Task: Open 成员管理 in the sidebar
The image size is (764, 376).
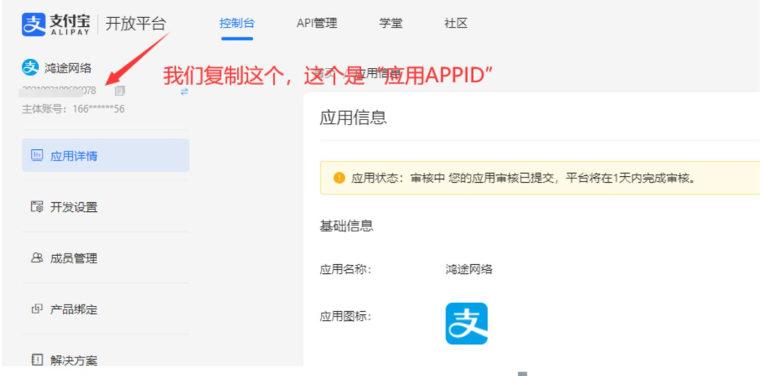Action: click(105, 258)
